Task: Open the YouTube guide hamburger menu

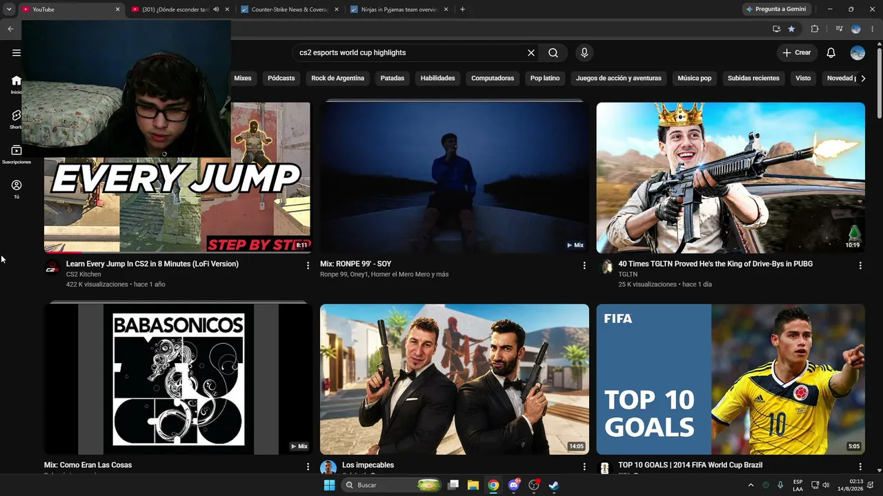Action: click(x=17, y=52)
